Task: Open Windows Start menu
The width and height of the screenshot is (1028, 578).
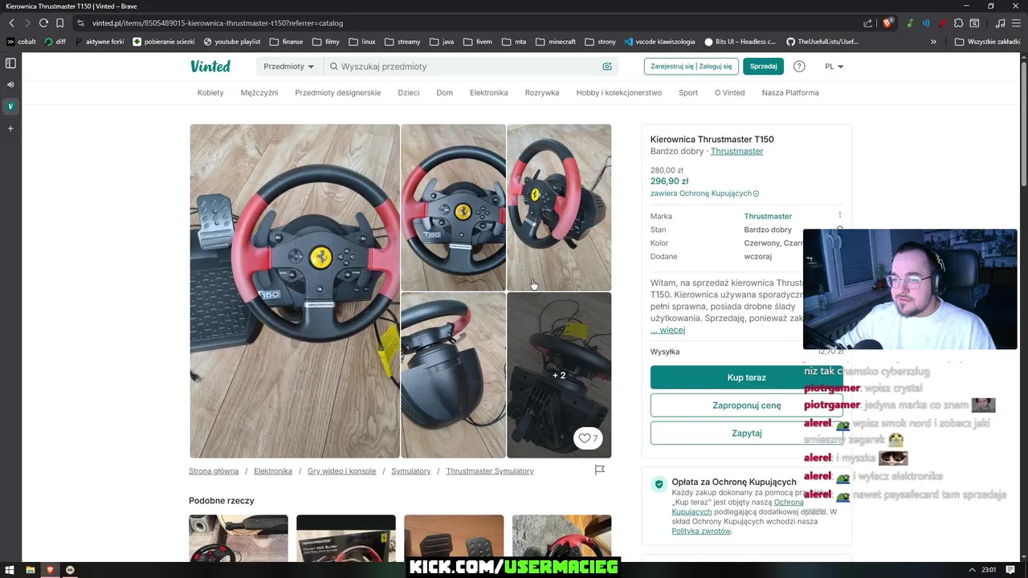Action: 10,570
